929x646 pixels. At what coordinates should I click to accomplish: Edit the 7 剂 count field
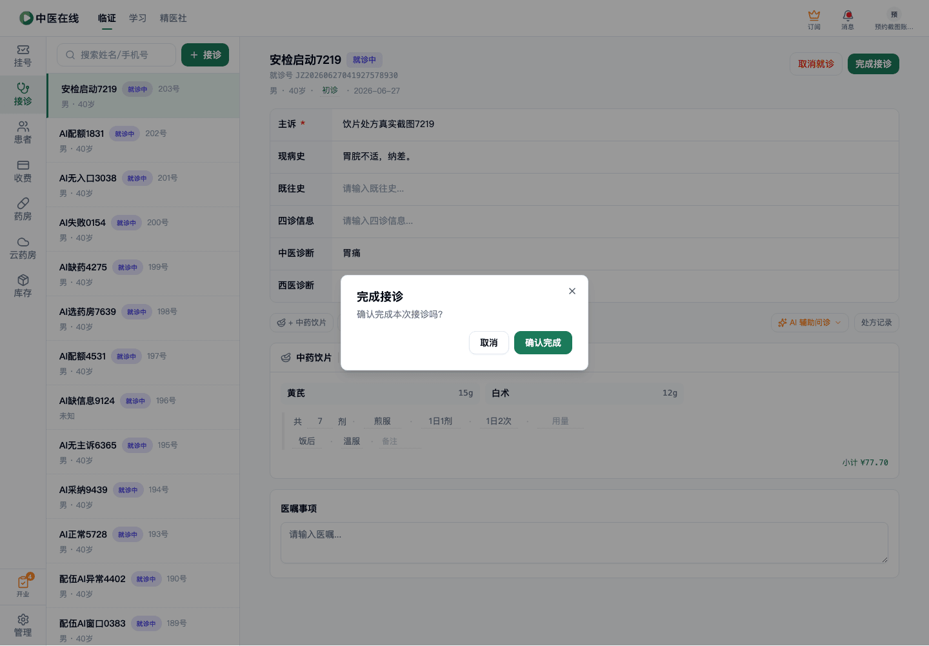point(320,421)
